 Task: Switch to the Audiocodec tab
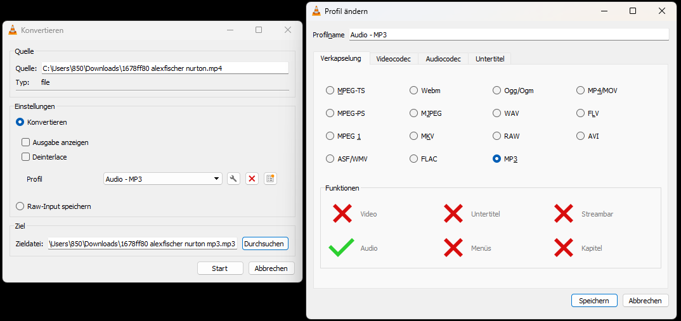pos(443,58)
